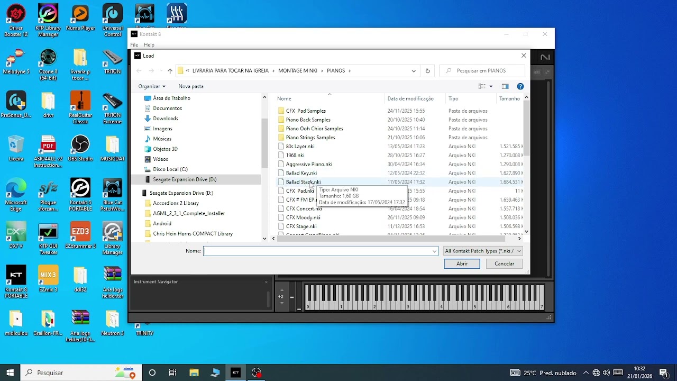Open TRITON Extreme desktop shortcut

tap(113, 108)
